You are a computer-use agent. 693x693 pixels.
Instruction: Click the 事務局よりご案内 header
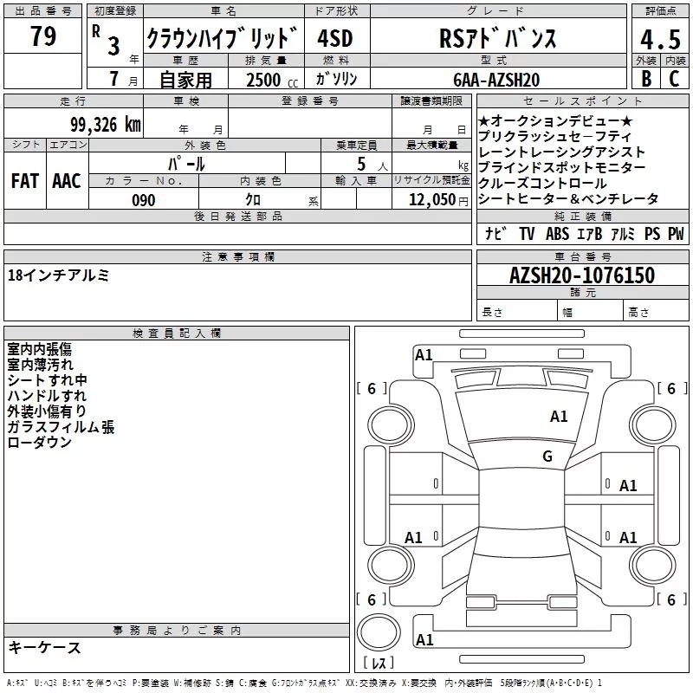(x=177, y=631)
